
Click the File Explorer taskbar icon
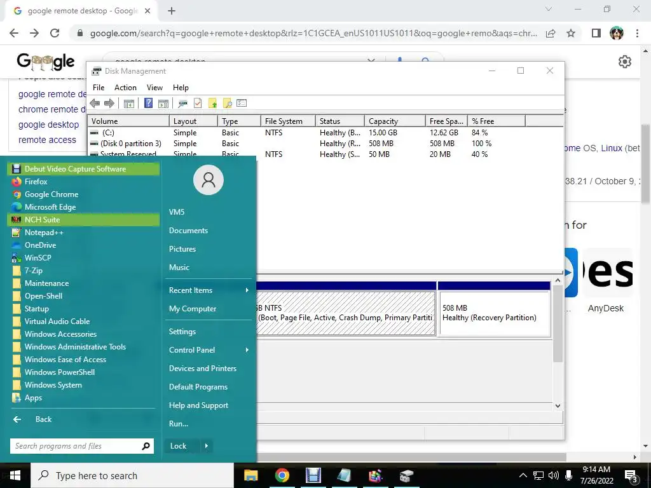point(250,475)
